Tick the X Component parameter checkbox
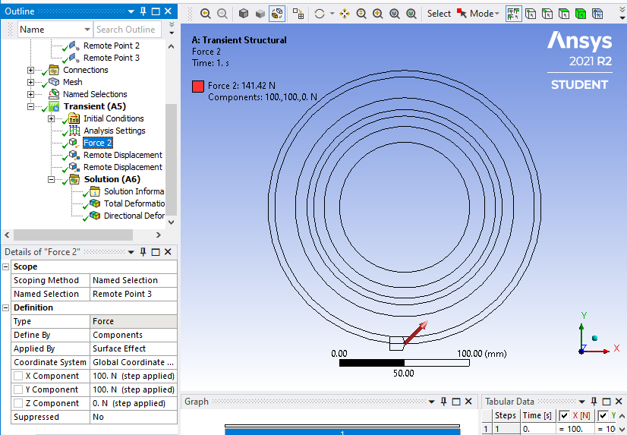 coord(17,377)
